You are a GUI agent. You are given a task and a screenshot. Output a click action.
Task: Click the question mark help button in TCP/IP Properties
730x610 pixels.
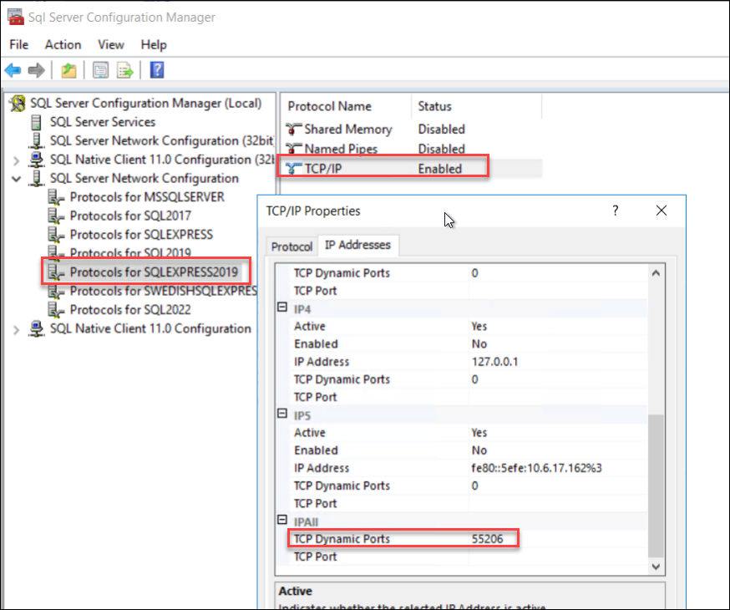pyautogui.click(x=615, y=211)
